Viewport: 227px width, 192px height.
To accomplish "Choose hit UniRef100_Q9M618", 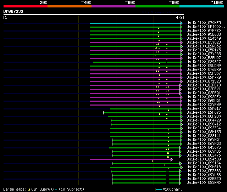I will coord(204,167).
